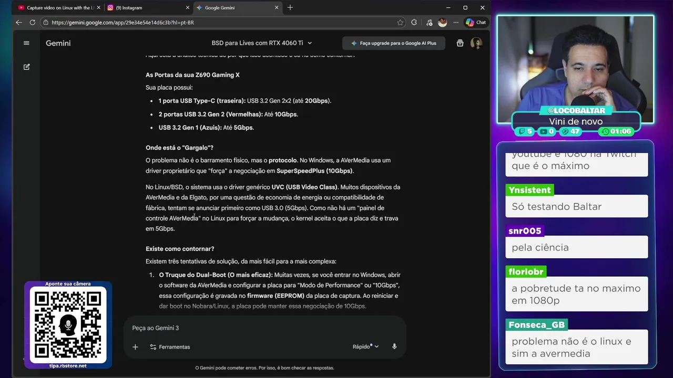This screenshot has width=673, height=378.
Task: Bookmark this page with the star icon
Action: pyautogui.click(x=400, y=23)
